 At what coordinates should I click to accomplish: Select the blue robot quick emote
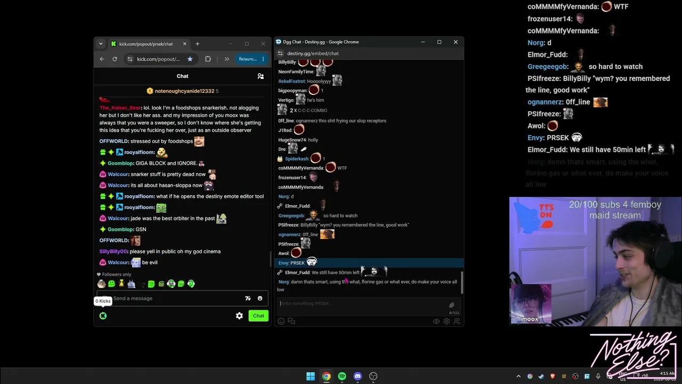click(x=131, y=284)
